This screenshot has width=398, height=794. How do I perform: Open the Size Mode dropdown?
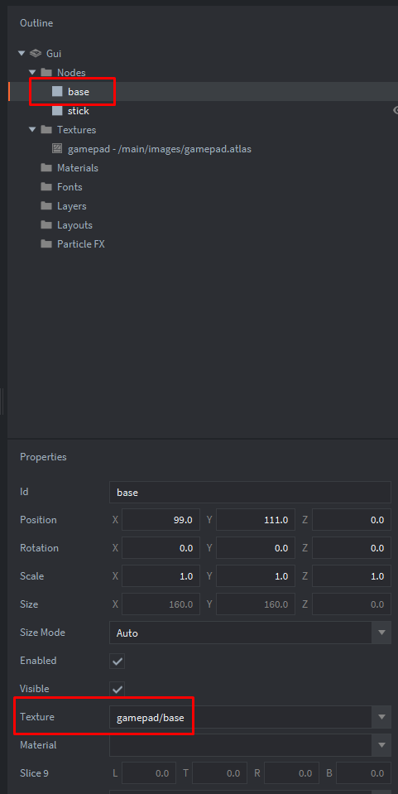pos(250,633)
